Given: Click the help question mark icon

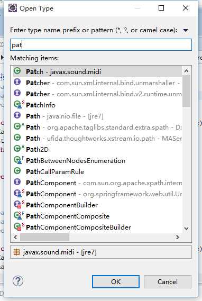Looking at the screenshot, I should pos(18,281).
